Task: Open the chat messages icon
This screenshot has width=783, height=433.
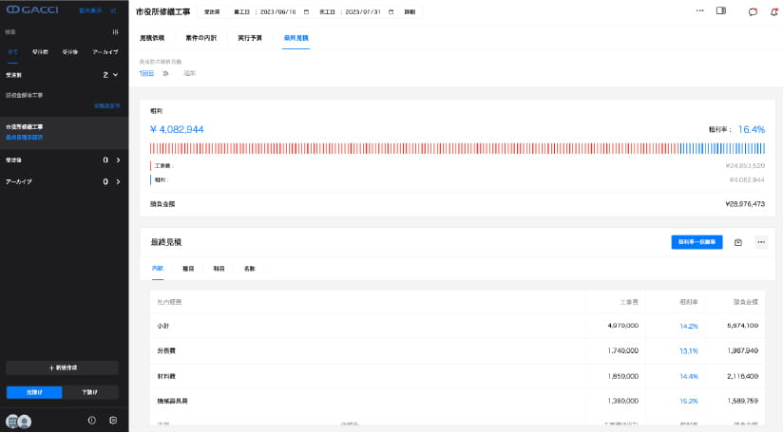Action: pyautogui.click(x=753, y=11)
